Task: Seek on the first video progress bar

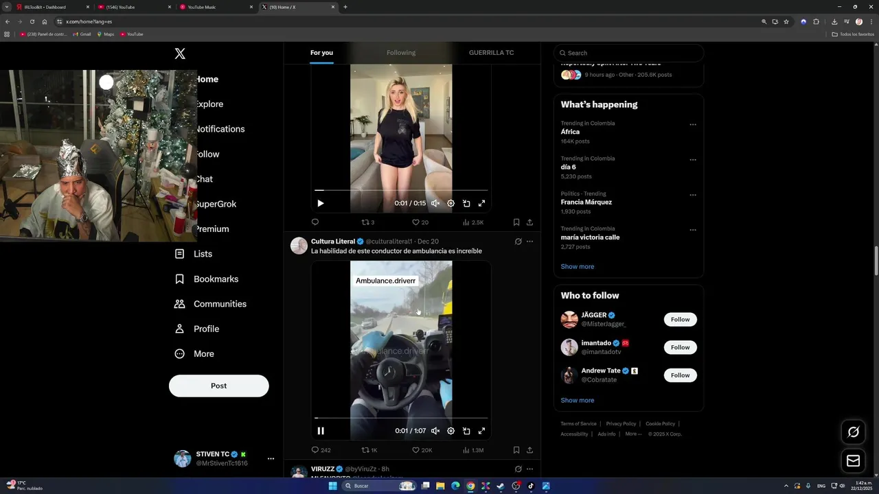Action: [x=401, y=190]
